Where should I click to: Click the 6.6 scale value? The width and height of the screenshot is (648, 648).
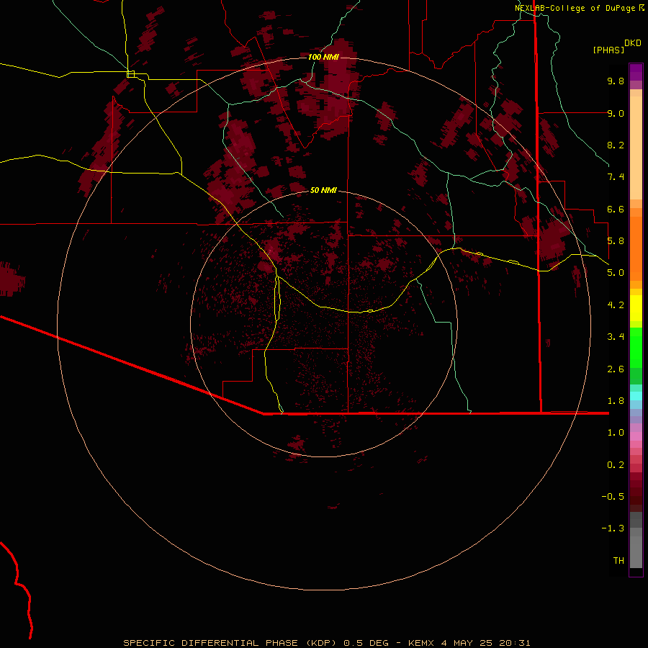(x=616, y=209)
